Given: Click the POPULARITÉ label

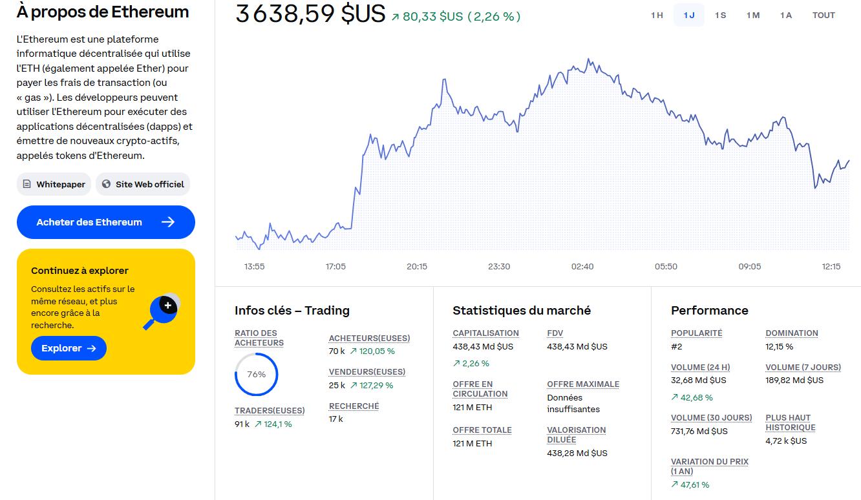Looking at the screenshot, I should pyautogui.click(x=697, y=333).
